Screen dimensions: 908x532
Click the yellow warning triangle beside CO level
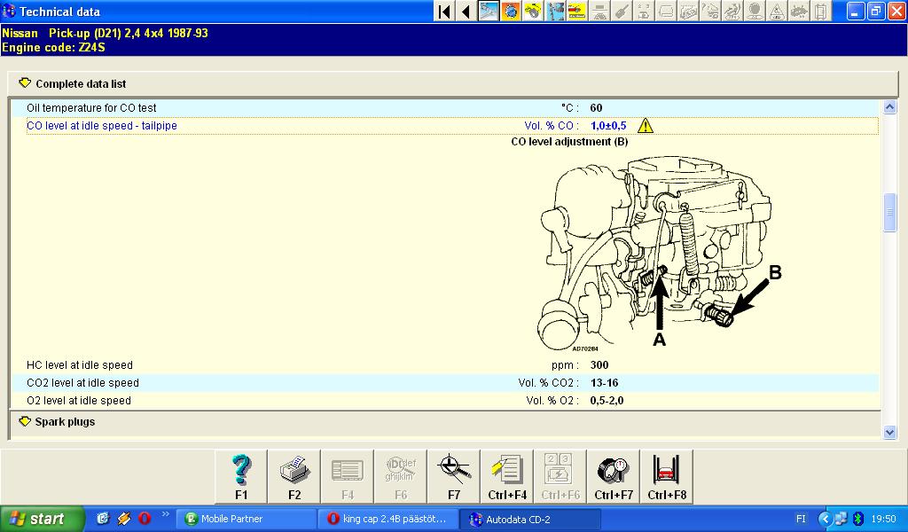pos(645,126)
